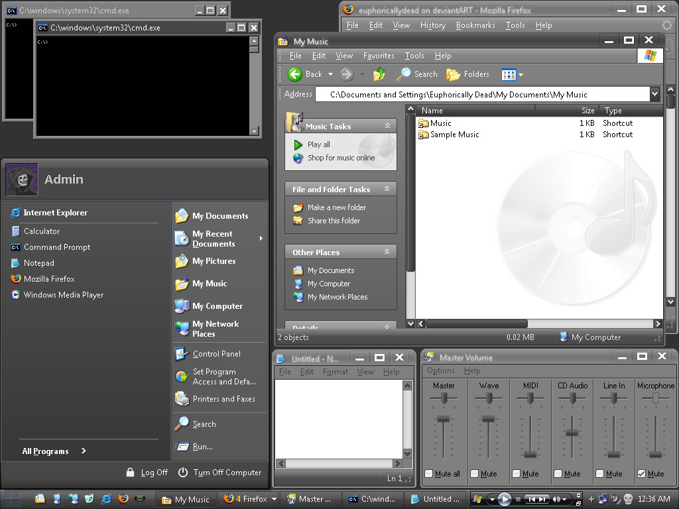Open the Favorites menu in My Music
The image size is (679, 509).
(379, 56)
